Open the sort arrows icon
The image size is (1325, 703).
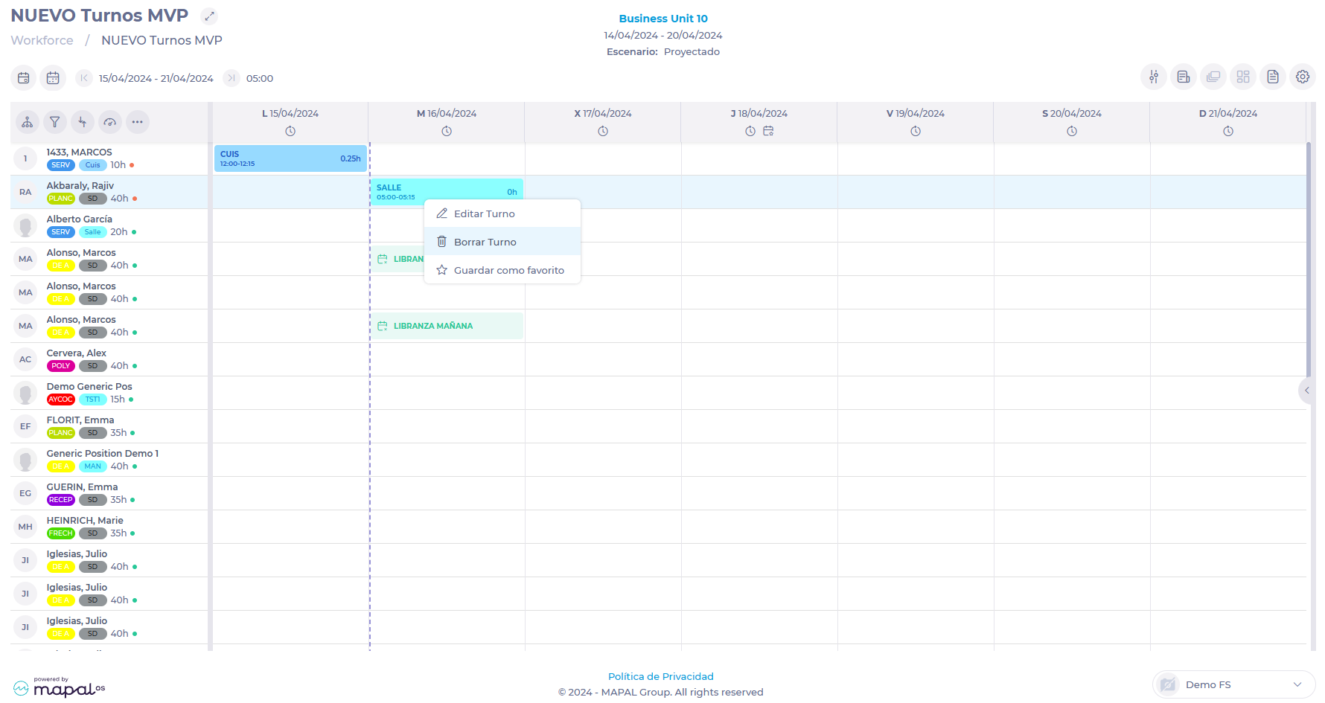click(x=83, y=122)
